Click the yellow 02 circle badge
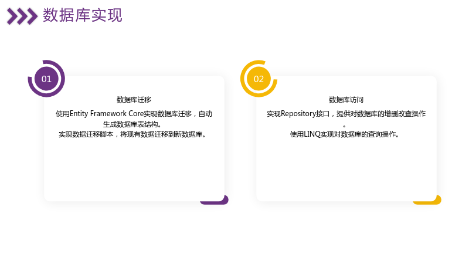 [x=259, y=79]
